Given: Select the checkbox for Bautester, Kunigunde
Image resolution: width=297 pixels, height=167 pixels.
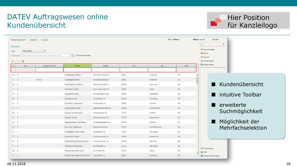Looking at the screenshot, I should 13,104.
